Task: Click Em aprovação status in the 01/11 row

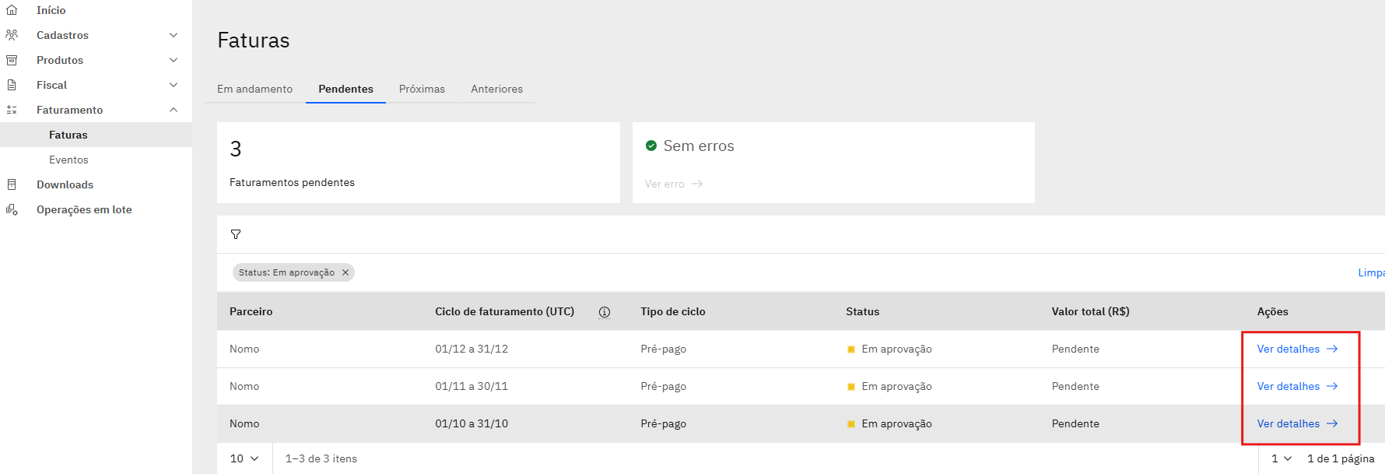Action: [x=896, y=386]
